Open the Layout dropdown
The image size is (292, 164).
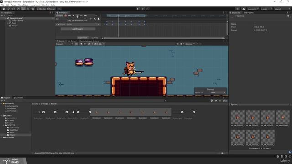(282, 9)
